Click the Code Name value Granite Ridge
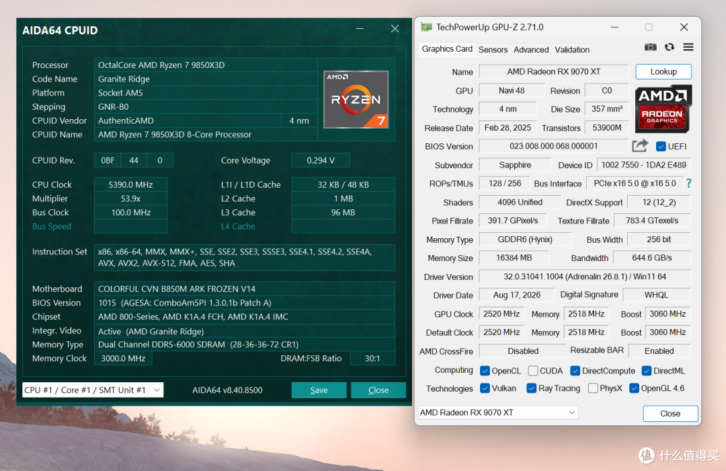The width and height of the screenshot is (726, 471). (206, 79)
